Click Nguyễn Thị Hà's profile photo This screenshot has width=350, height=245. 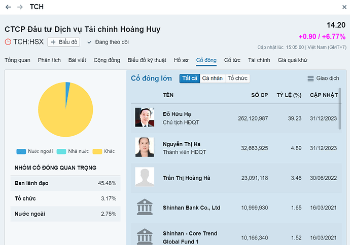click(145, 147)
